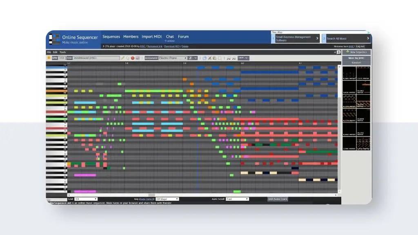Open the Tools menu
This screenshot has width=418, height=235.
point(62,52)
